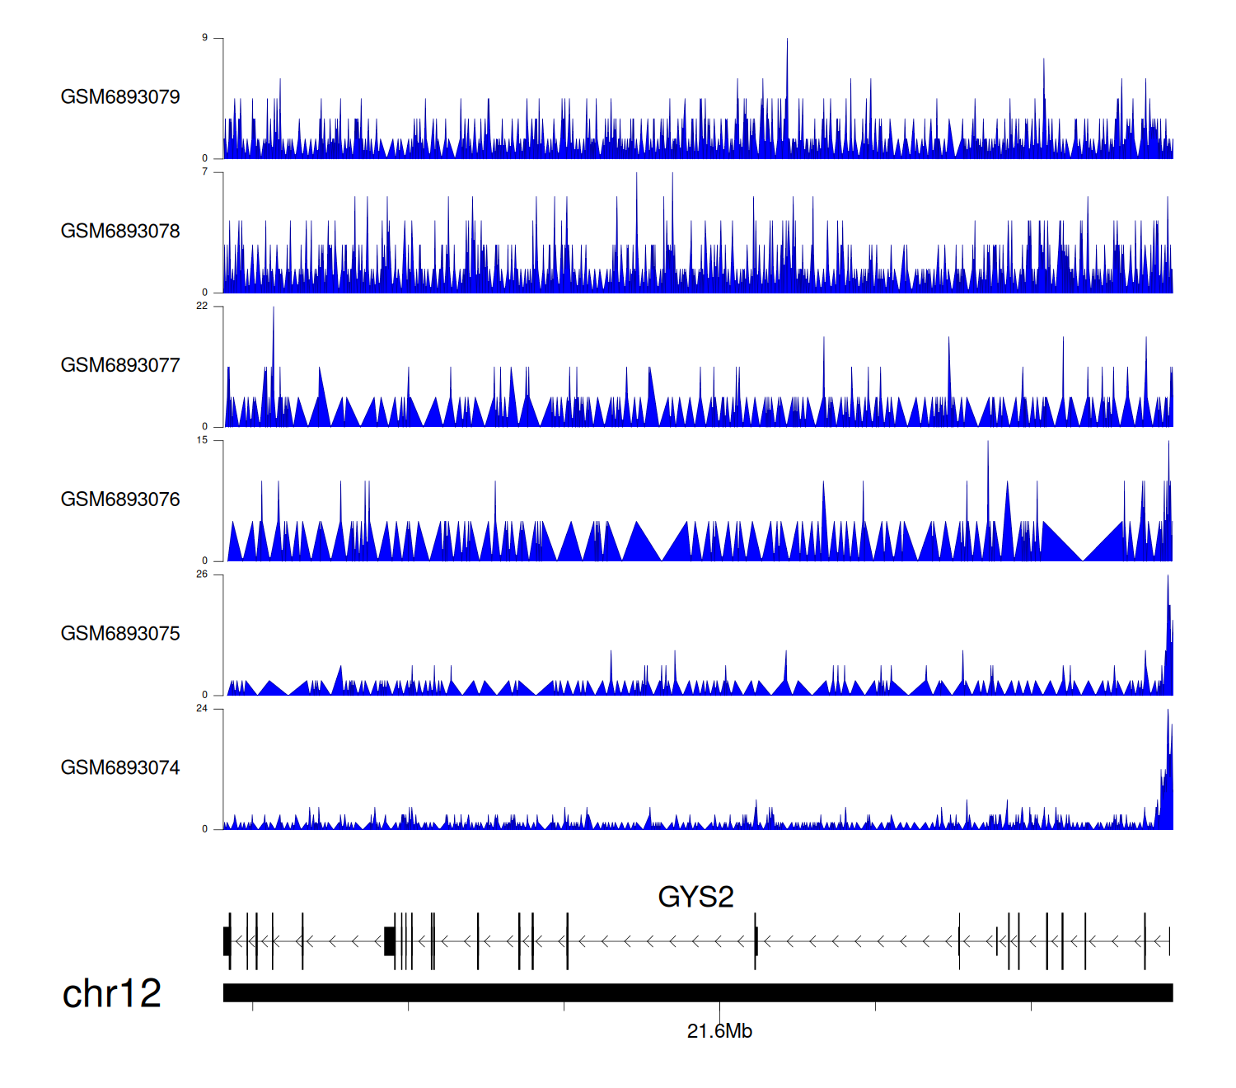Screen dimensions: 1236x1088
Task: Click the black chromosome ideogram bar
Action: click(x=697, y=992)
